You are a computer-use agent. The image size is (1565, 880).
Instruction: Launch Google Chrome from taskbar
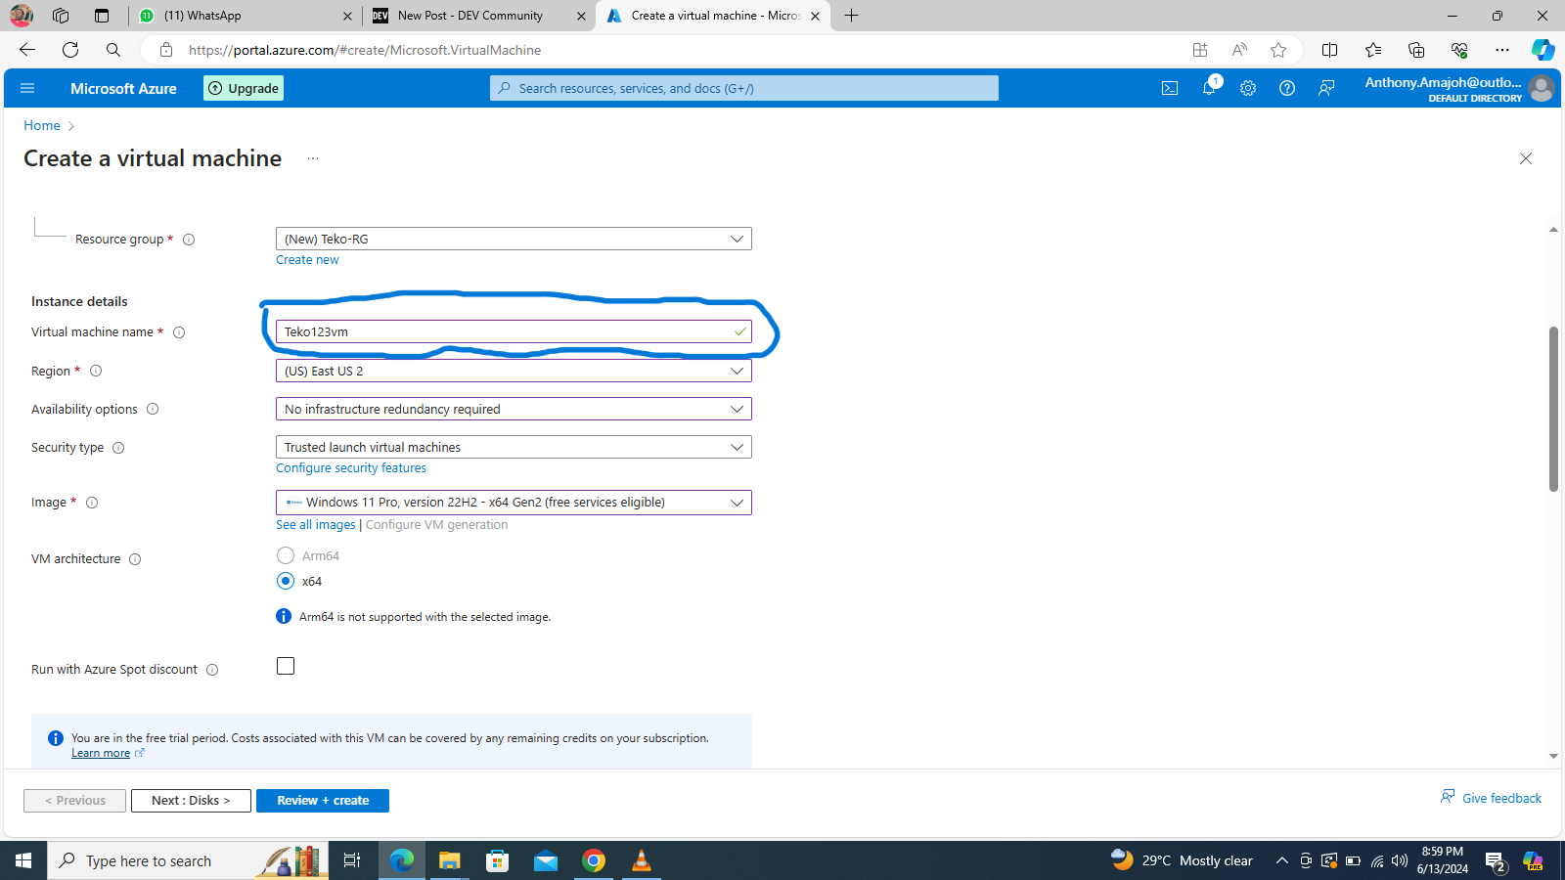pos(594,860)
